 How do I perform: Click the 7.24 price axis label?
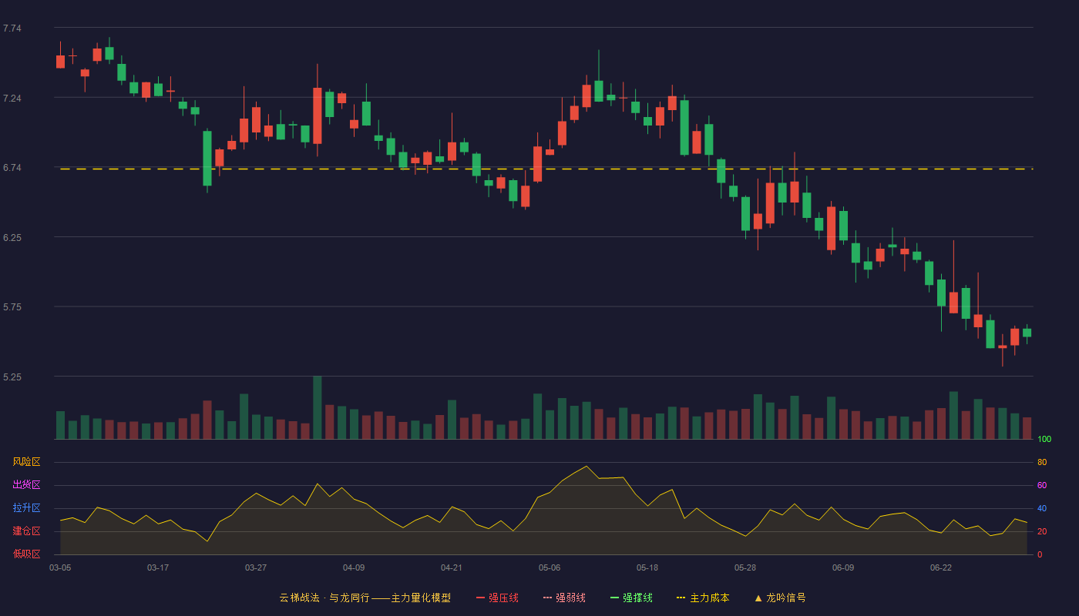click(12, 99)
